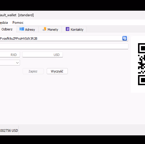
Task: Click the Wyczyść button
Action: (x=57, y=71)
